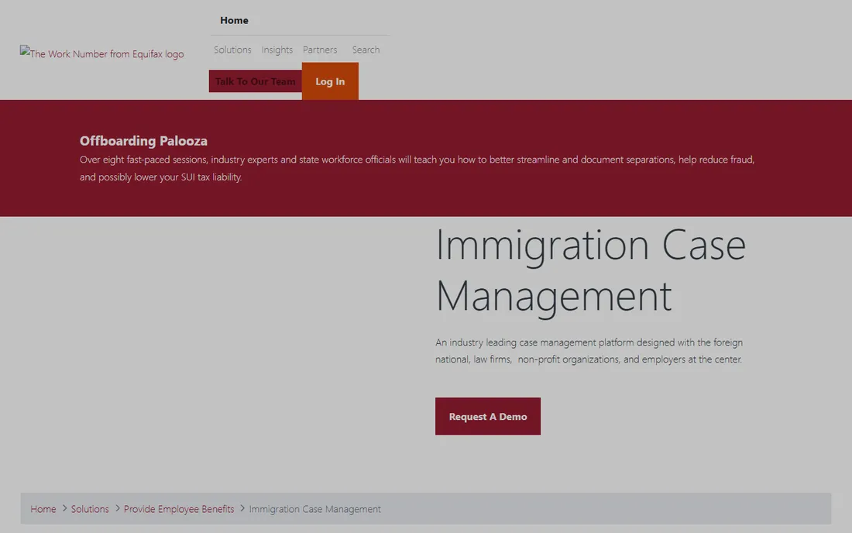Screen dimensions: 852x533
Task: Open the Home navigation item
Action: (x=234, y=20)
